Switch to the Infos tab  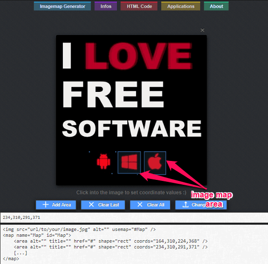pos(106,6)
